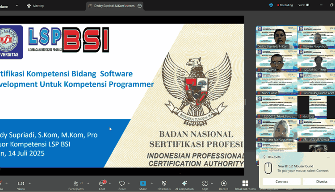
Task: Open the Chat panel
Action: pyautogui.click(x=102, y=185)
